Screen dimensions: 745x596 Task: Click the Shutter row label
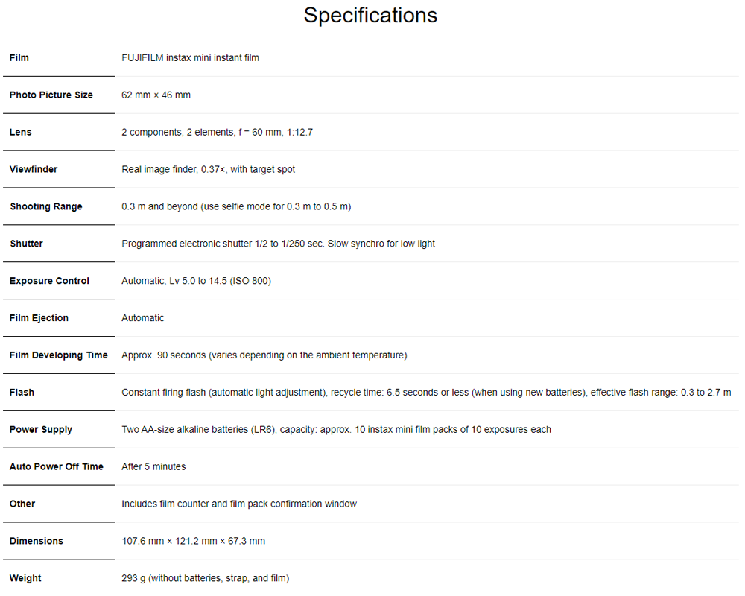pyautogui.click(x=26, y=244)
